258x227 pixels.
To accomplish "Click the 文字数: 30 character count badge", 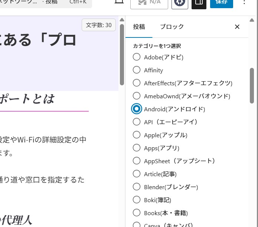I will tap(99, 25).
